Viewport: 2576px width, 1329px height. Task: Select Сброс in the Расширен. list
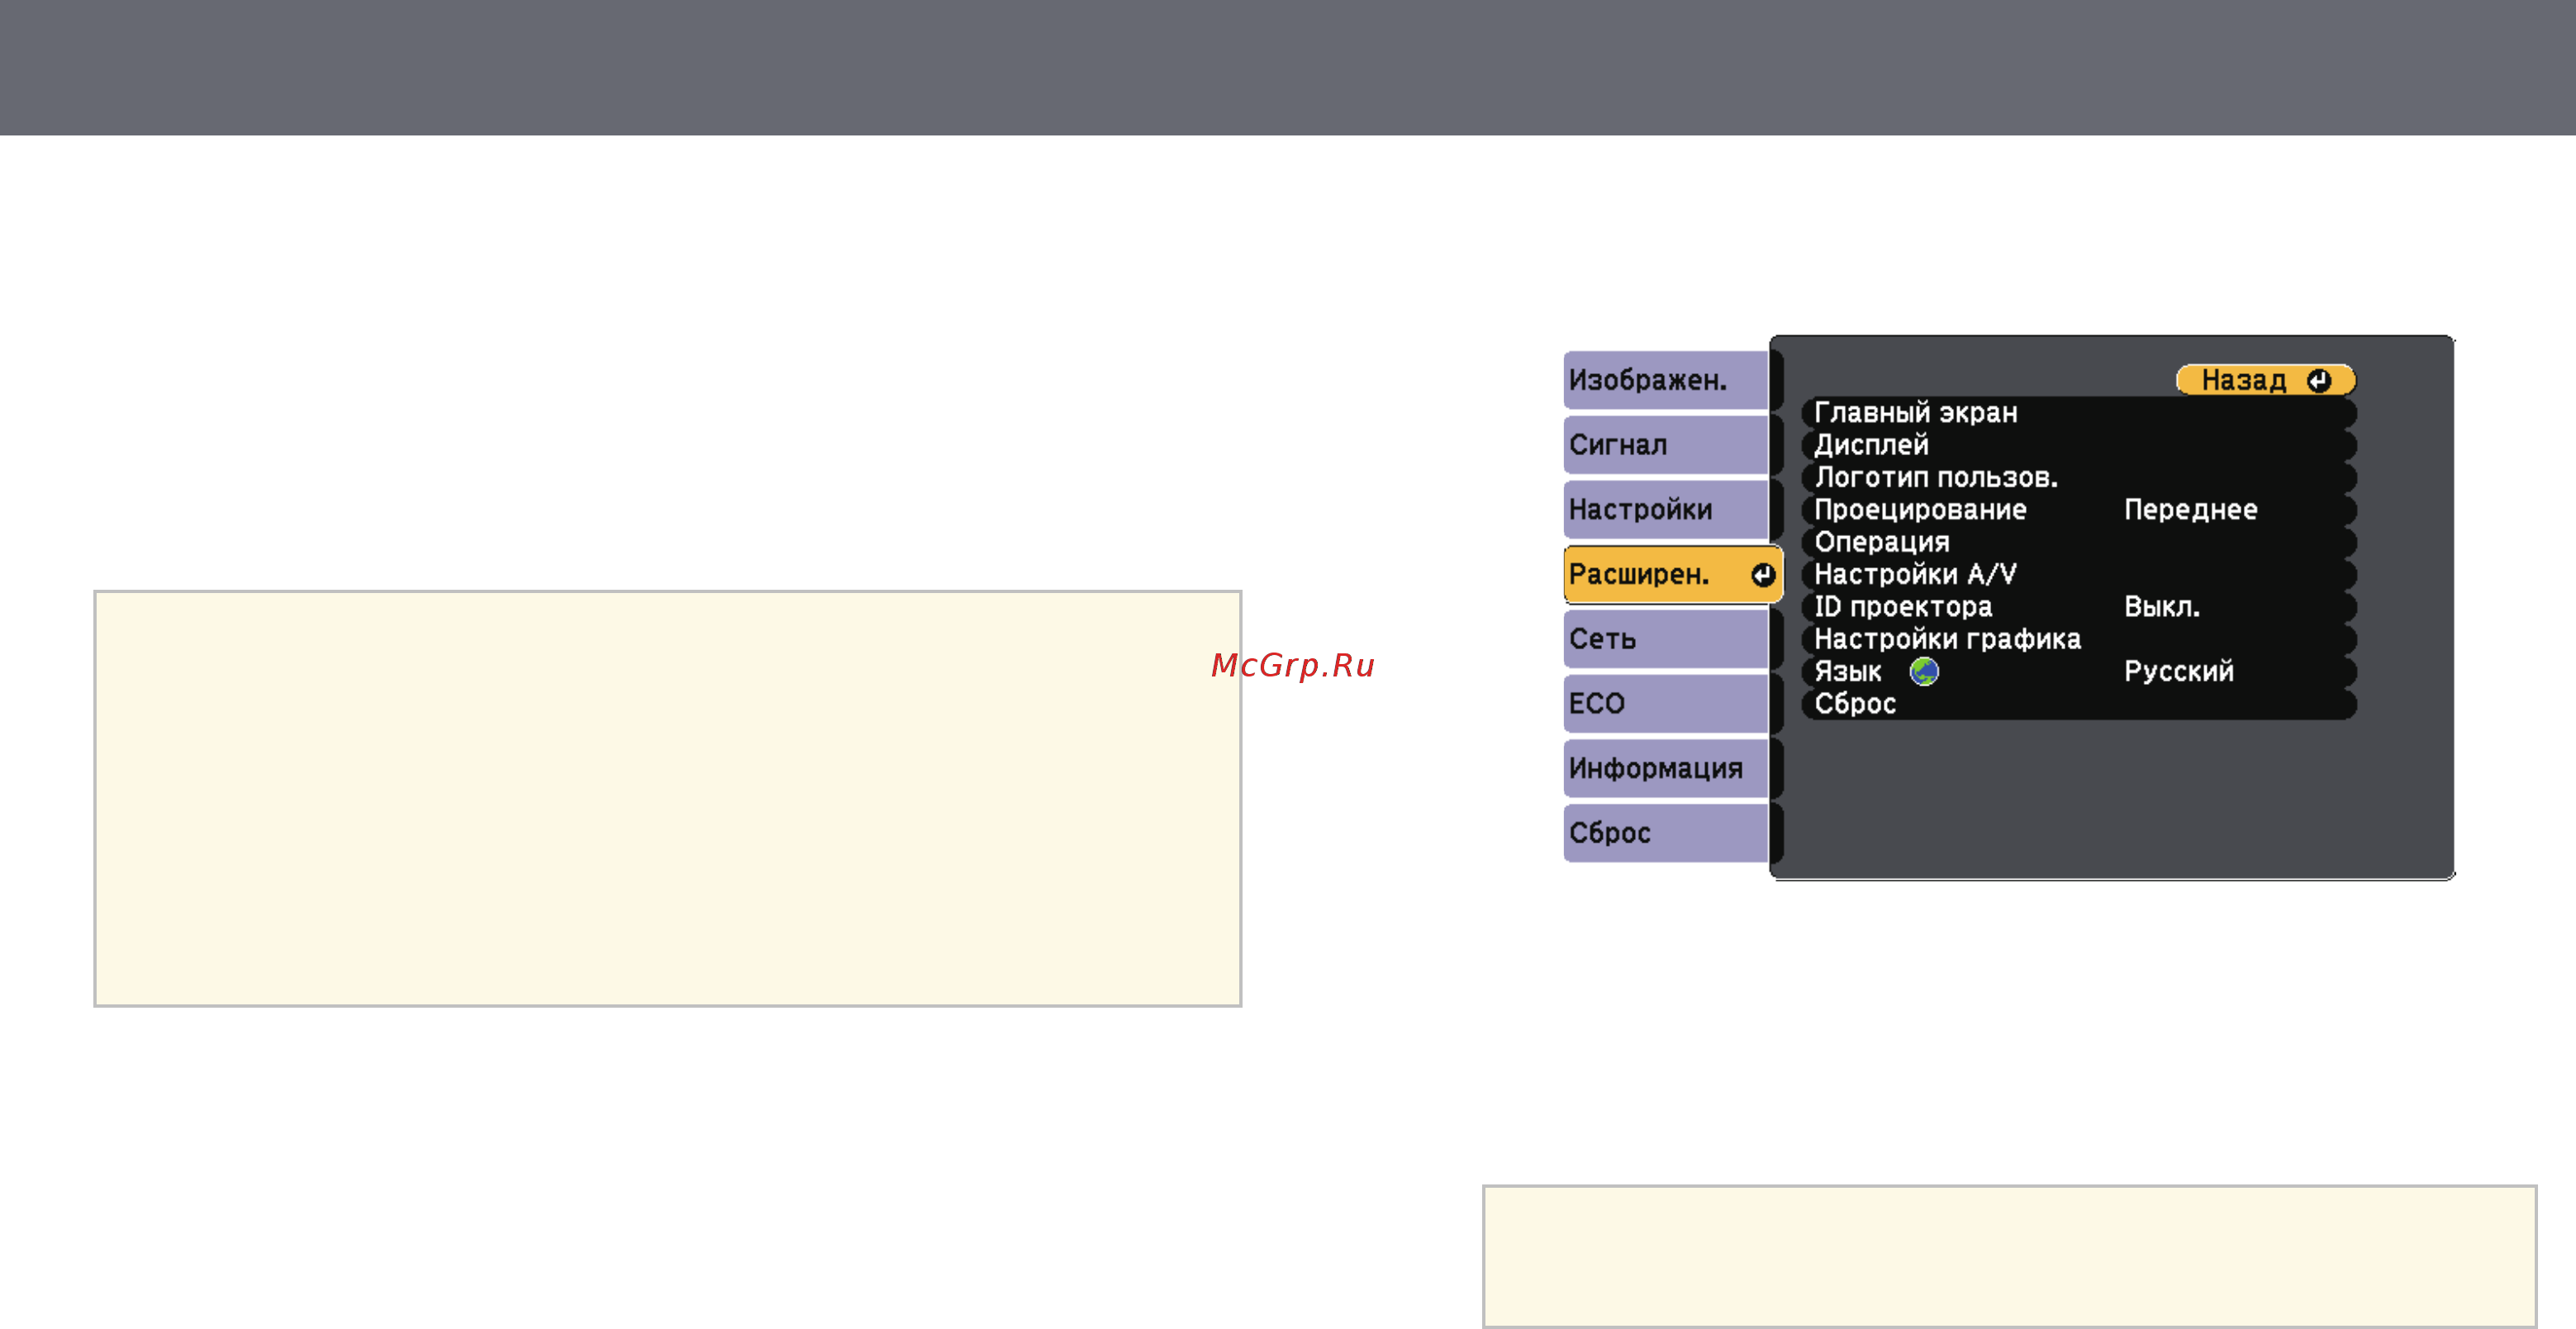tap(2079, 704)
